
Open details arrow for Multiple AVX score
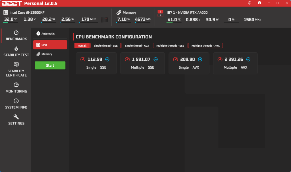(248, 59)
